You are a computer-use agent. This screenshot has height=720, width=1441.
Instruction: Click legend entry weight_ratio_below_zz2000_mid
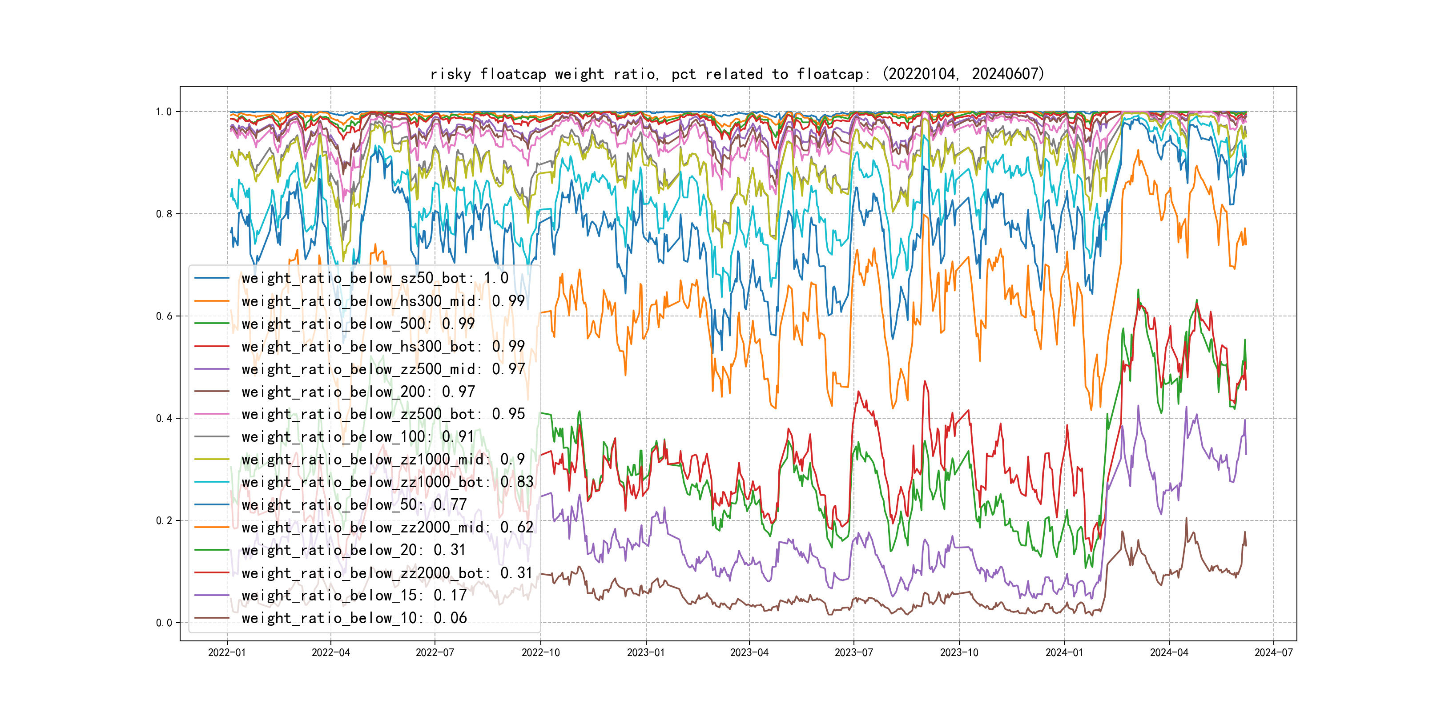pos(387,527)
